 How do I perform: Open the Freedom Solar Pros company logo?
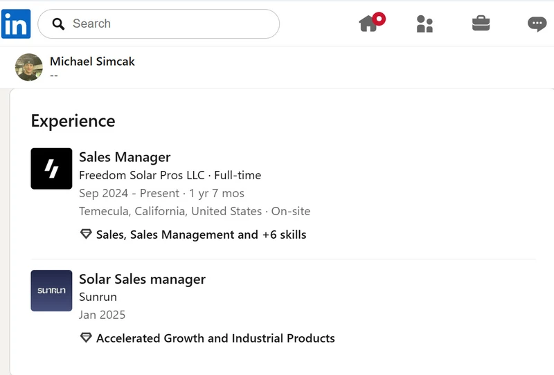(51, 168)
